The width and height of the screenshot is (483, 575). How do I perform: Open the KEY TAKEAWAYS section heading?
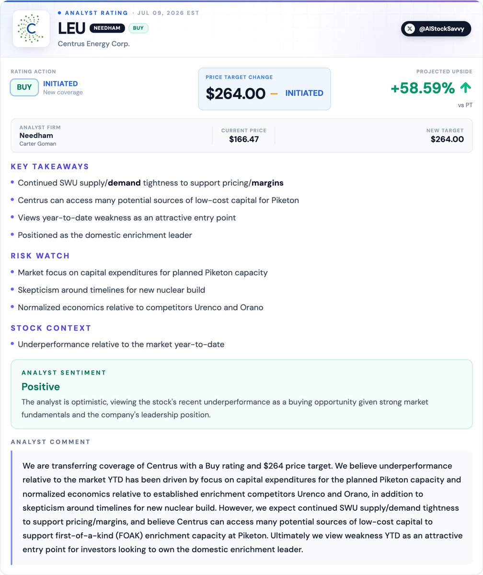coord(50,166)
